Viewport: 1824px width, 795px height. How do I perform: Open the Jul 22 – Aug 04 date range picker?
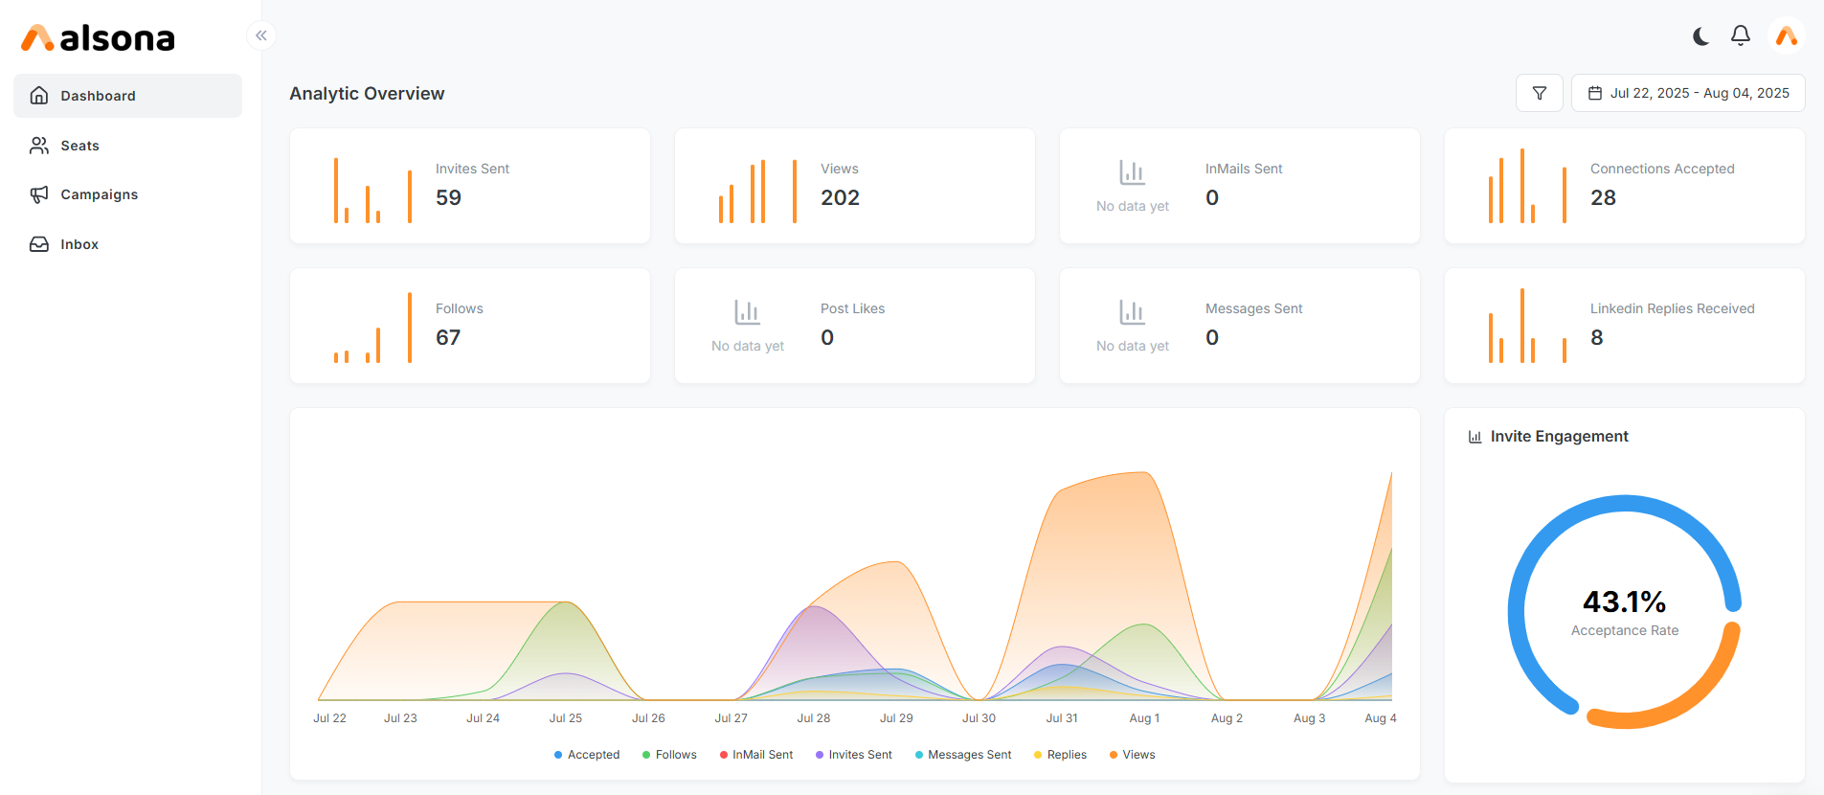pos(1688,93)
